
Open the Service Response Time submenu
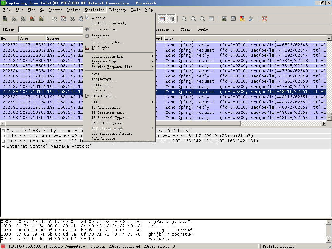[x=119, y=67]
